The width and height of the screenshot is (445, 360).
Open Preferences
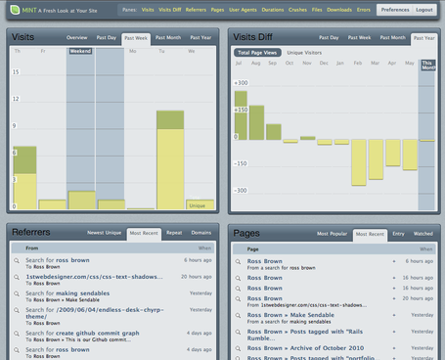(x=395, y=10)
